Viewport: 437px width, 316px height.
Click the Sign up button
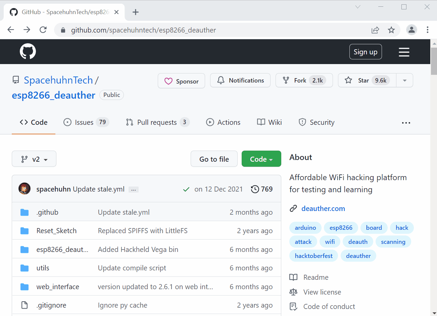(366, 52)
